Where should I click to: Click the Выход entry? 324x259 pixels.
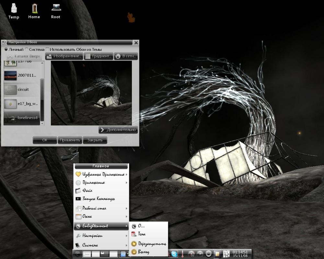[149, 252]
